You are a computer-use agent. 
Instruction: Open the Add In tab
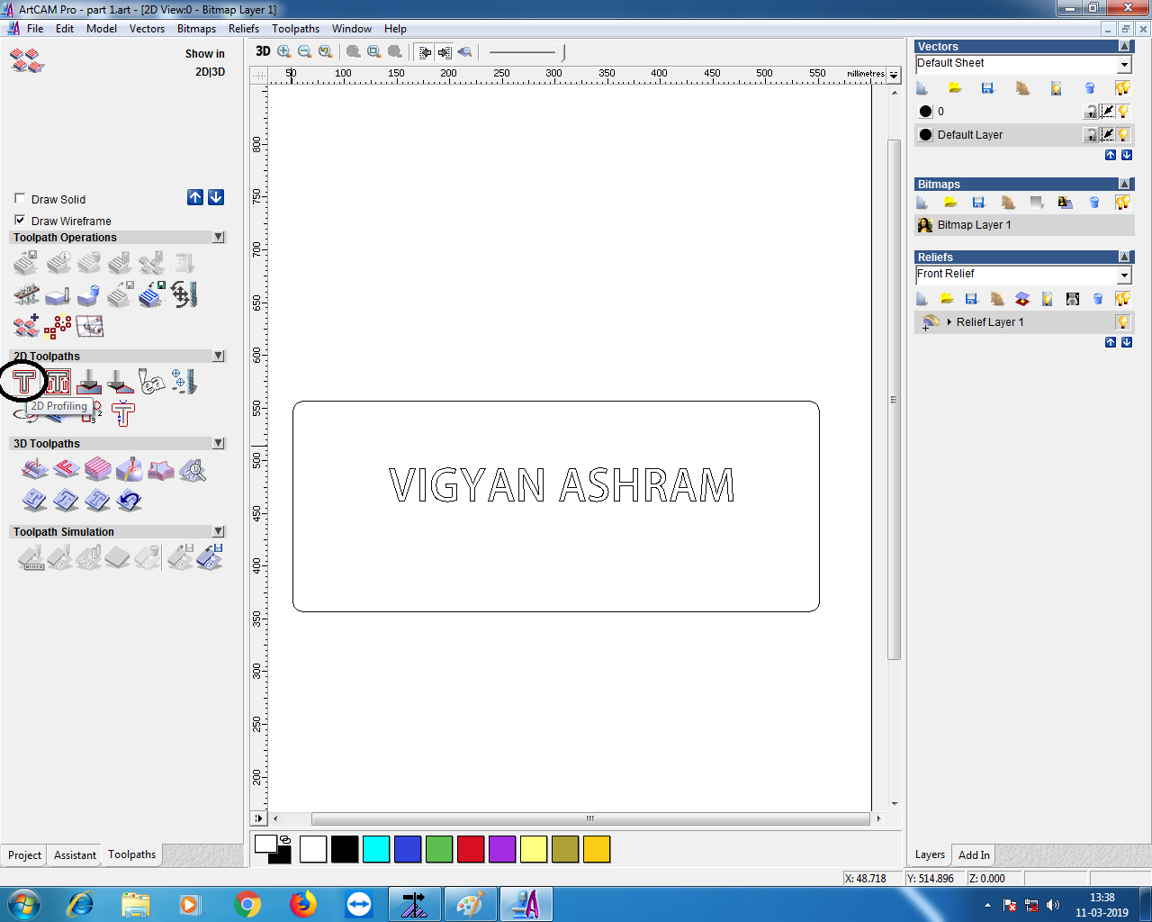click(974, 855)
